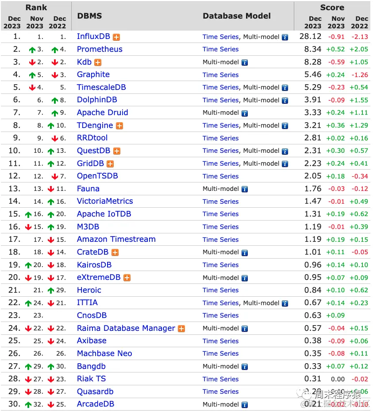The height and width of the screenshot is (411, 373).
Task: Open the info icon in the ITTIA row
Action: (285, 303)
